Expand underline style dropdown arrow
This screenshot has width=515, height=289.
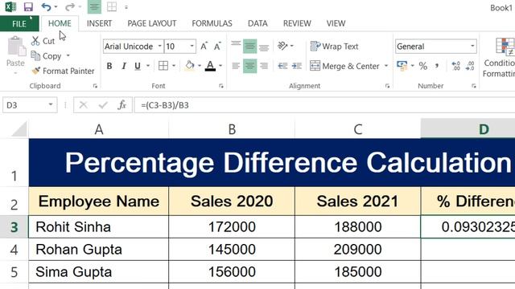tap(148, 66)
